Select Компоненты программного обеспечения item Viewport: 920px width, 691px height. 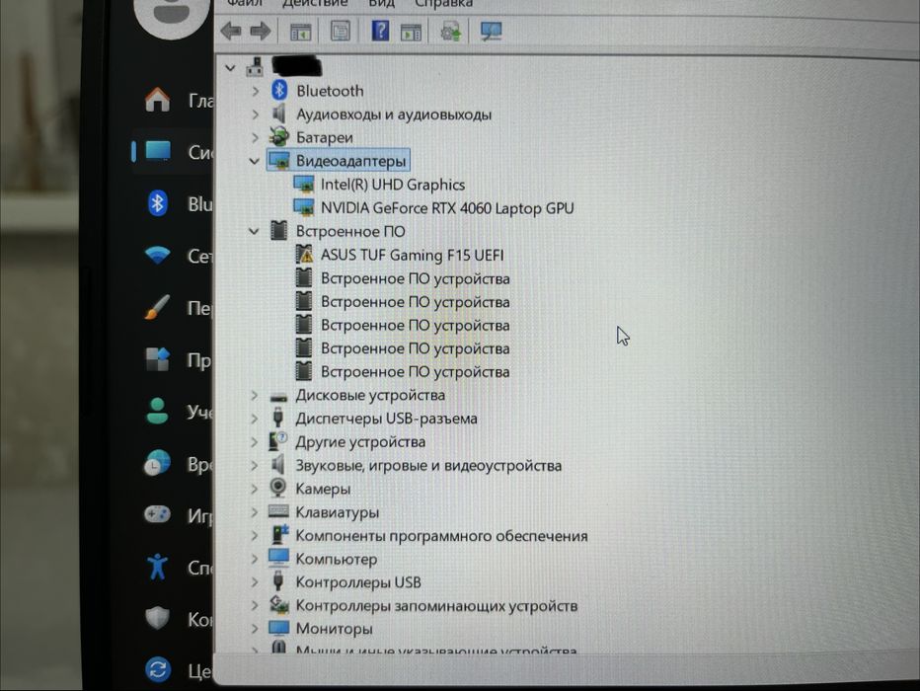441,536
